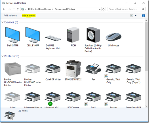Click the ET0021B7EDE752 label text
The image size is (149, 123).
(x=73, y=79)
